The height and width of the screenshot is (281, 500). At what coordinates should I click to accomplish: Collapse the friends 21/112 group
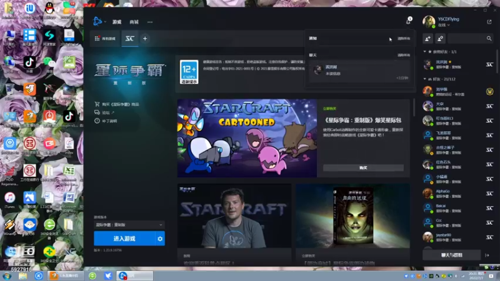coord(425,79)
